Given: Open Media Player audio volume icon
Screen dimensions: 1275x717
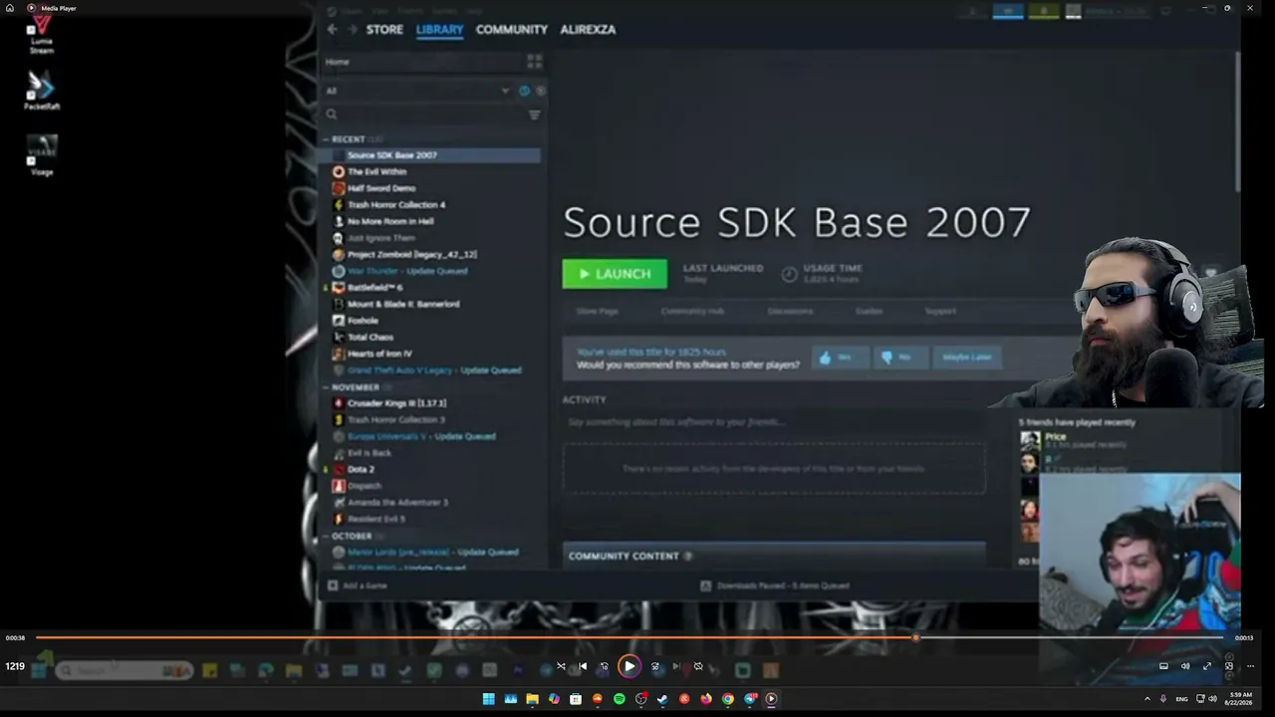Looking at the screenshot, I should (1185, 666).
